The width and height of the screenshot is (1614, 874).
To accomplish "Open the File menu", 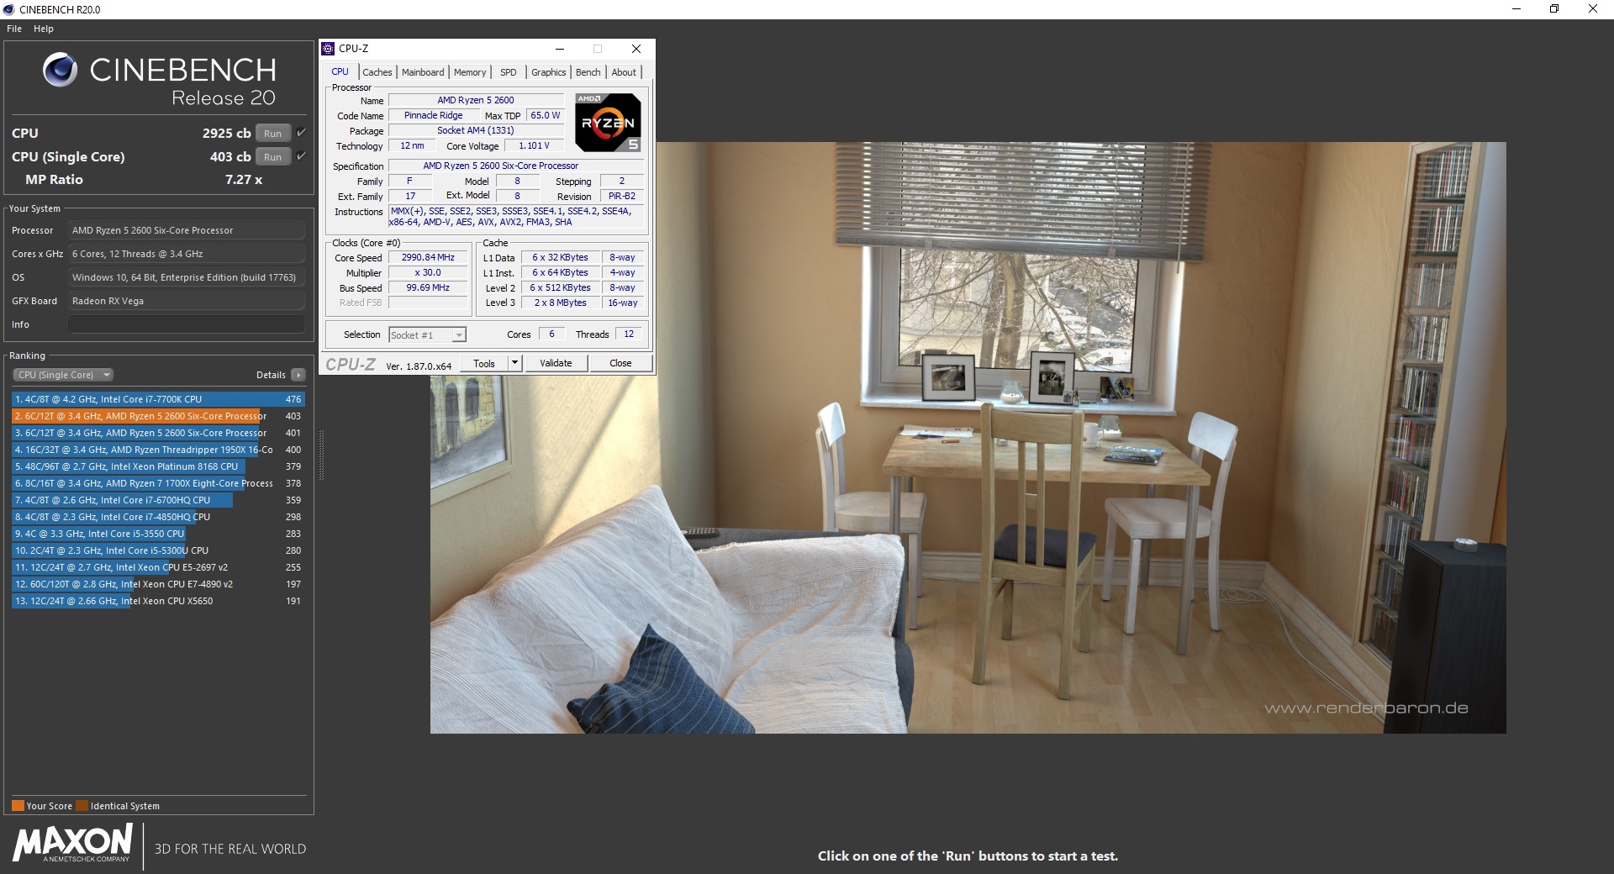I will tap(13, 28).
